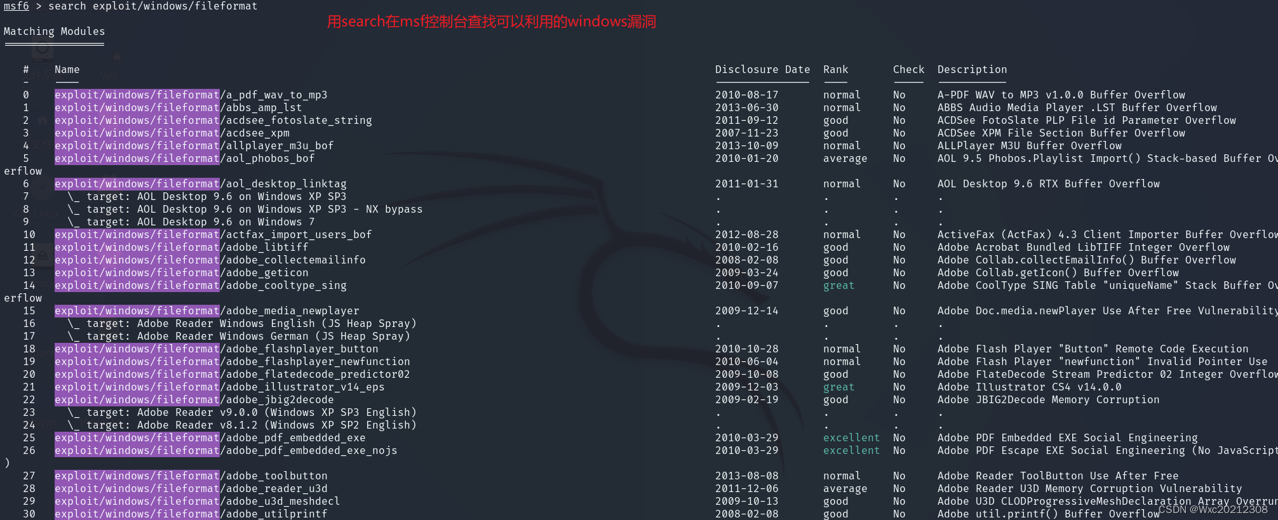Viewport: 1278px width, 520px height.
Task: Click target Adobe Reader v8.1.2 Windows XP SP2
Action: [242, 425]
